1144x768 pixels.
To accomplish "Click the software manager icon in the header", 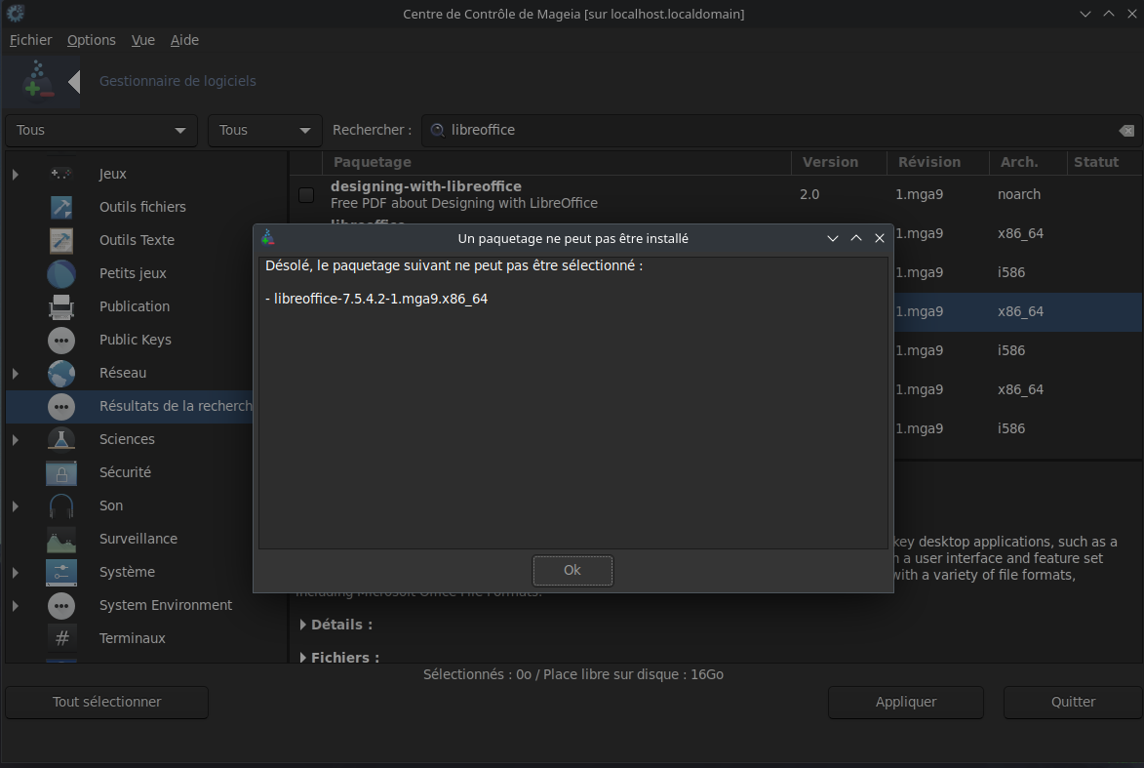I will pyautogui.click(x=36, y=80).
